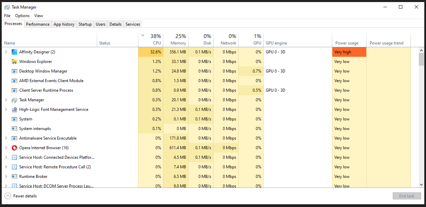Image resolution: width=426 pixels, height=207 pixels.
Task: Open the Options menu
Action: point(22,16)
